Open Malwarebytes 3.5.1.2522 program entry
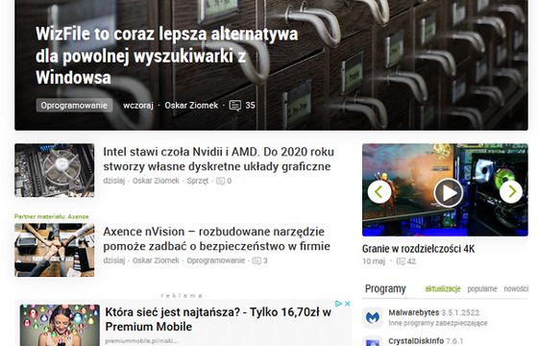538x346 pixels. click(x=434, y=312)
